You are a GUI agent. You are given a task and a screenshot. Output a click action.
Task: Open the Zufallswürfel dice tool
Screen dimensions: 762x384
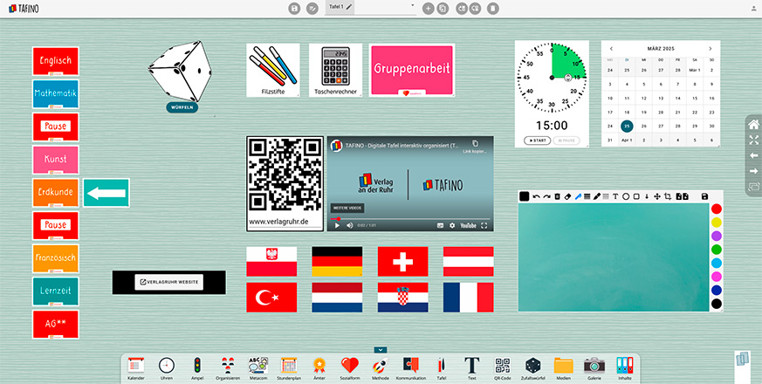[x=532, y=367]
